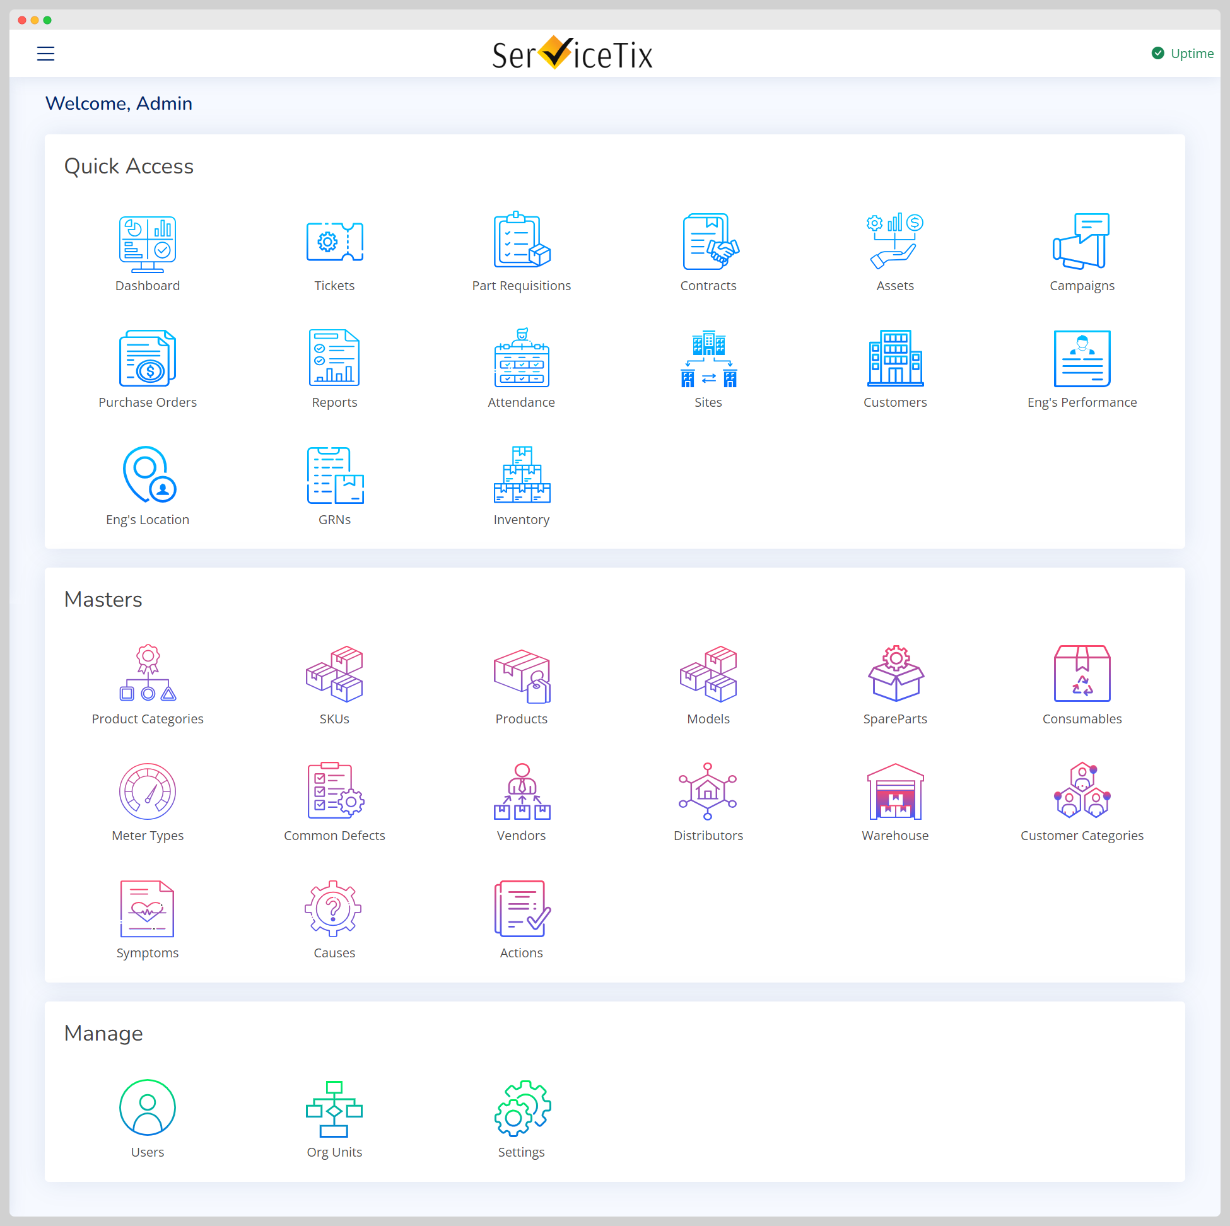Open Consumables master
This screenshot has width=1230, height=1226.
[1082, 674]
